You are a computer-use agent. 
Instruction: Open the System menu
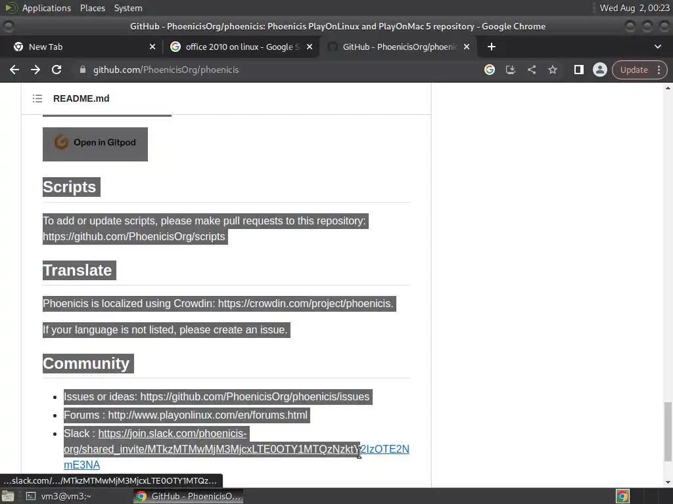coord(128,8)
